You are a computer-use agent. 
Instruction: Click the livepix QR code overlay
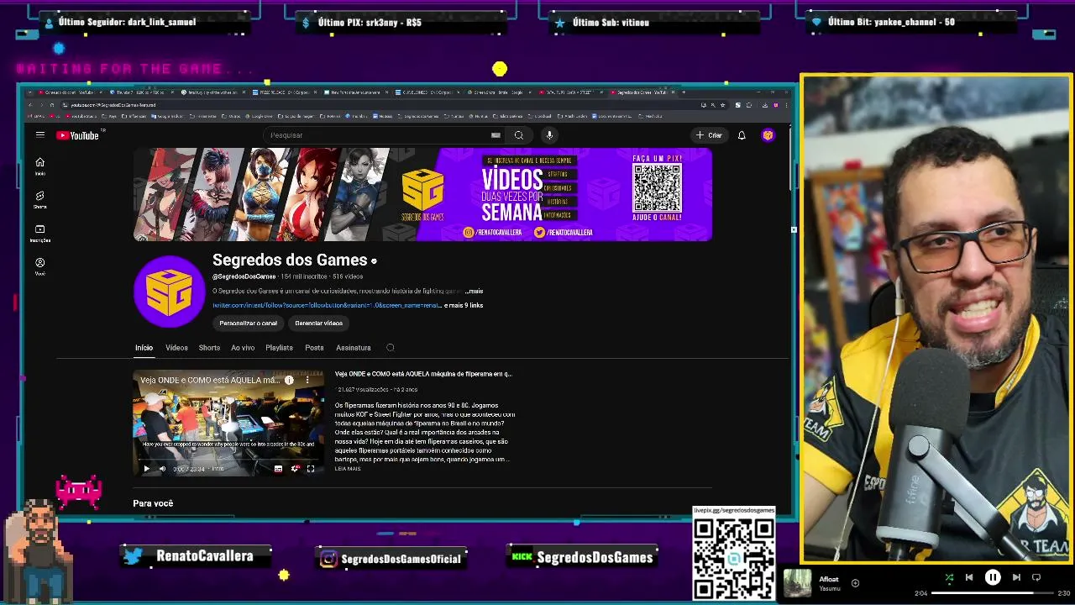click(734, 558)
